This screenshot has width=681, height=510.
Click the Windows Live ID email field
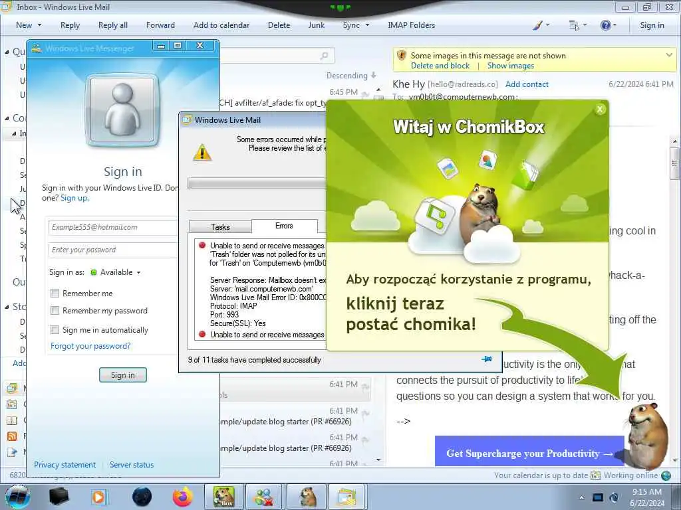coord(113,227)
